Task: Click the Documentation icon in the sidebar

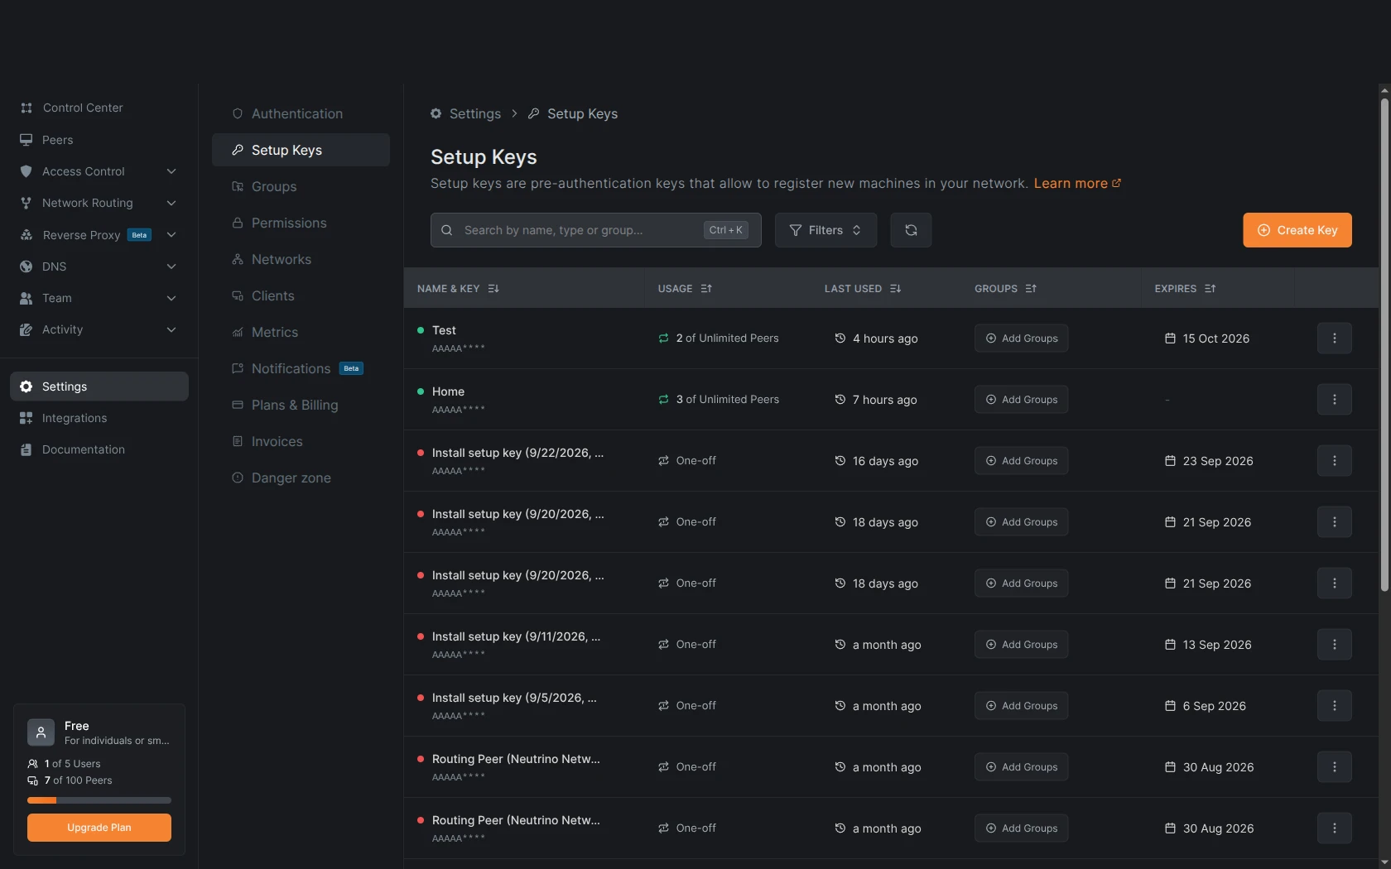Action: click(26, 449)
